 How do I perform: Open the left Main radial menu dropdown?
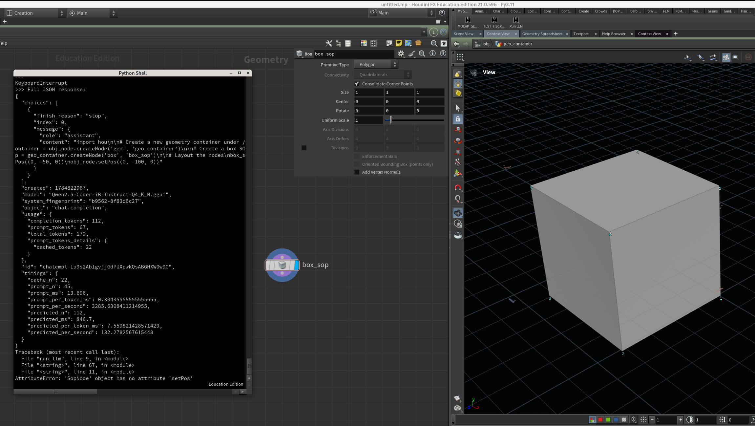pyautogui.click(x=92, y=13)
